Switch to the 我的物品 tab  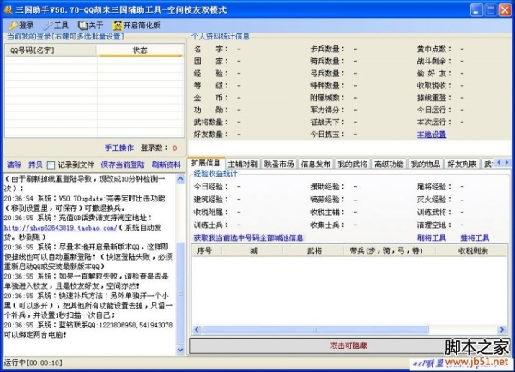tap(426, 164)
